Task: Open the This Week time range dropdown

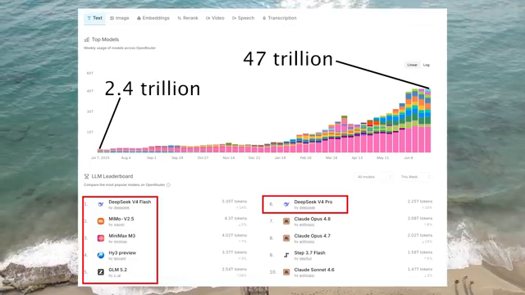Action: click(415, 177)
